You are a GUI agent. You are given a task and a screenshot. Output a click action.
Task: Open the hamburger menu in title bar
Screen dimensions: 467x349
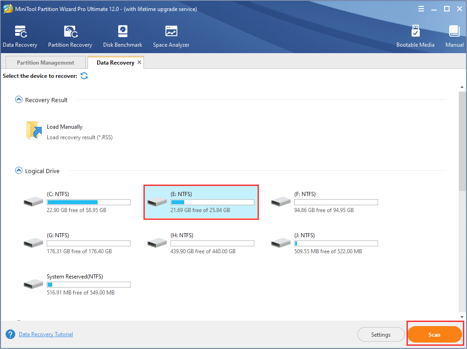(421, 9)
